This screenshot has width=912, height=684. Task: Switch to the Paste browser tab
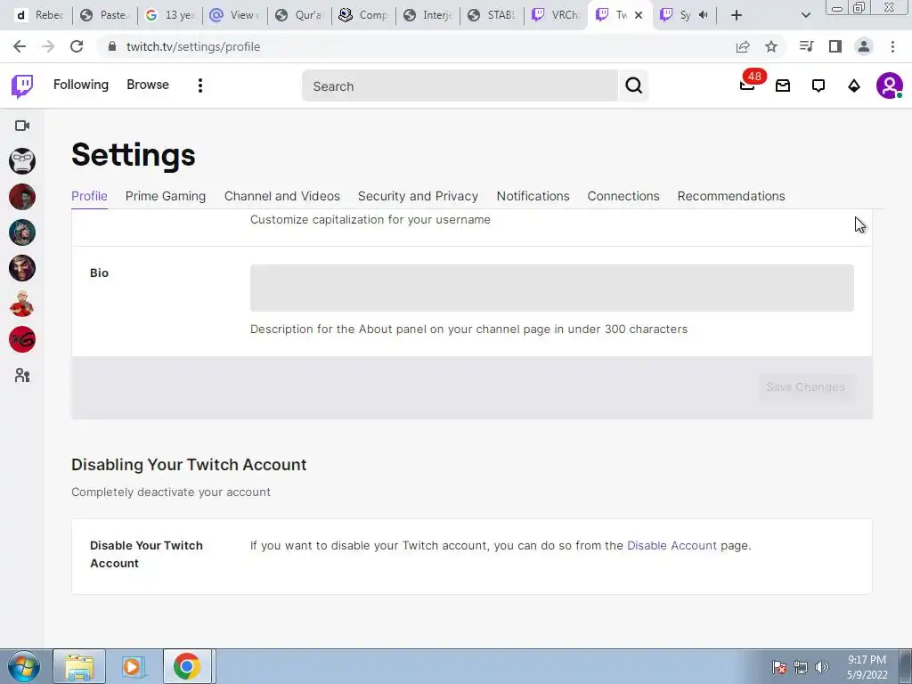point(105,15)
